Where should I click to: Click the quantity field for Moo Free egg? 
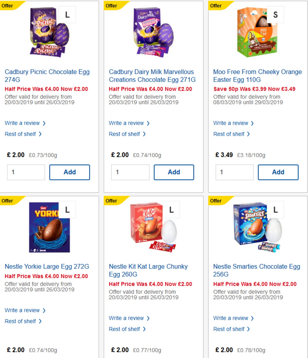pos(234,172)
